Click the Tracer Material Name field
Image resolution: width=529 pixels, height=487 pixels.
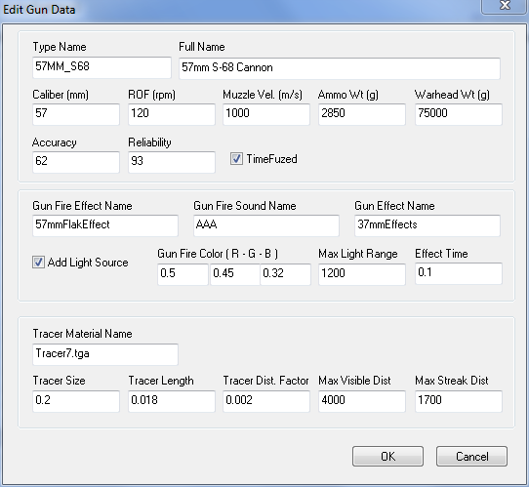(x=105, y=354)
